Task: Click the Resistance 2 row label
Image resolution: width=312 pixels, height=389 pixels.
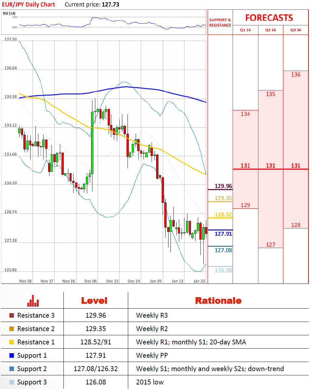Action: [36, 329]
